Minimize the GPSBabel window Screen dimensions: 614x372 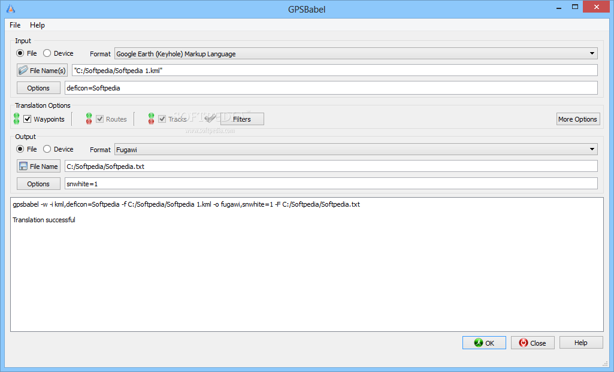point(559,7)
